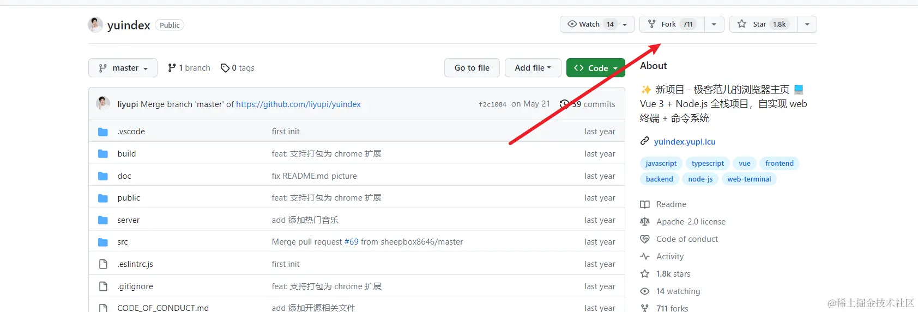
Task: View the 1.8k stars link
Action: [x=673, y=274]
